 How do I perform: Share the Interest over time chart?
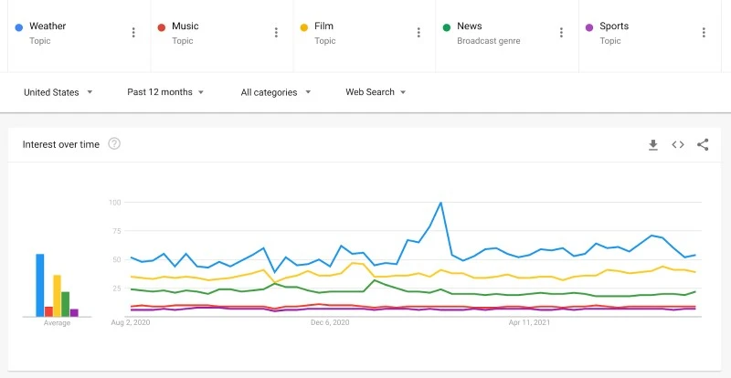703,144
